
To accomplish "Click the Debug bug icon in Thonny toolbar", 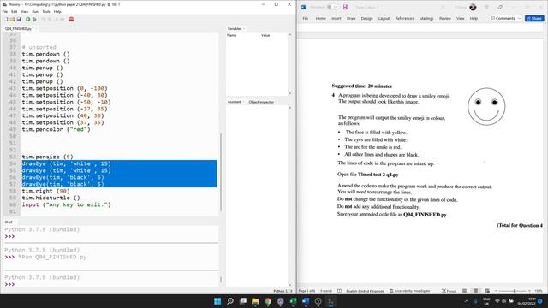I will (34, 19).
